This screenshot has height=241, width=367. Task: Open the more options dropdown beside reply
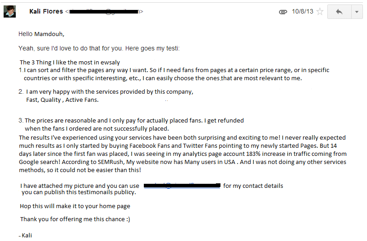click(357, 12)
